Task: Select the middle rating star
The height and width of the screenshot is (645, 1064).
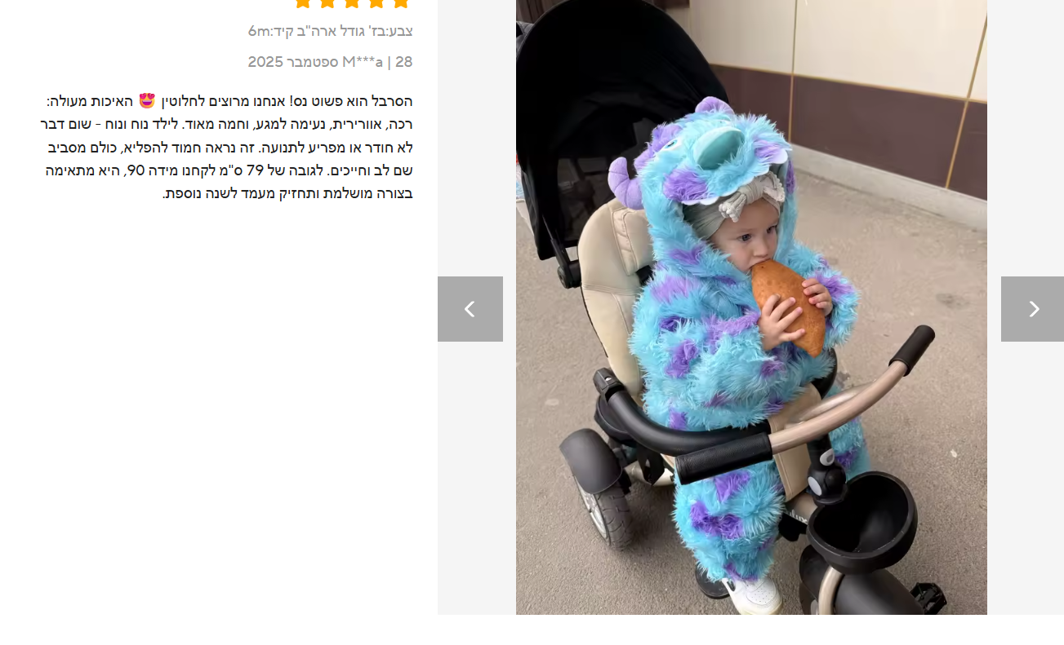Action: [352, 2]
